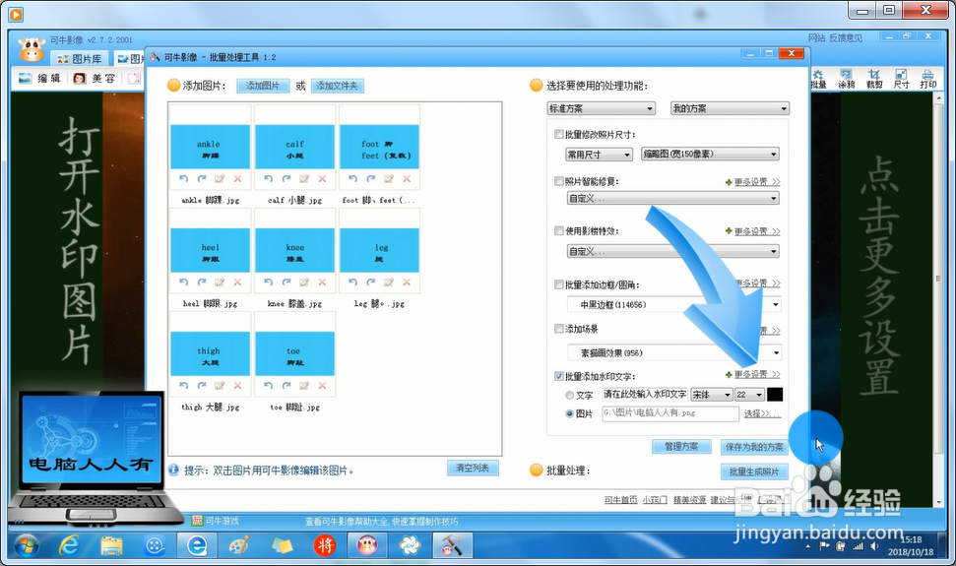
Task: Remove toe image with red X
Action: (323, 386)
